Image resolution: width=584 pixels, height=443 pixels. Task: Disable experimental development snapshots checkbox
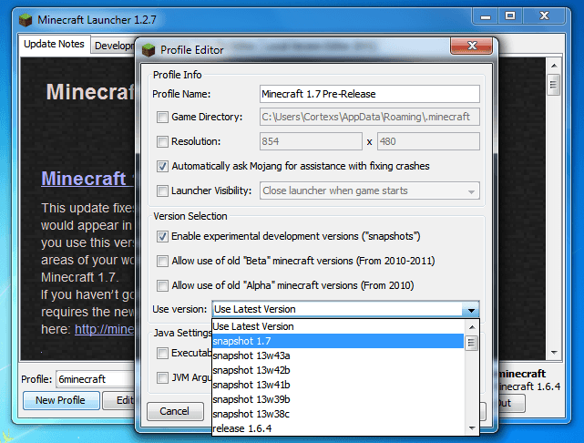[x=162, y=237]
